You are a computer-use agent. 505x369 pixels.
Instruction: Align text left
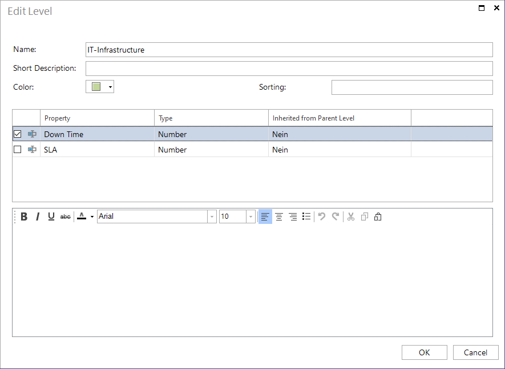[265, 216]
